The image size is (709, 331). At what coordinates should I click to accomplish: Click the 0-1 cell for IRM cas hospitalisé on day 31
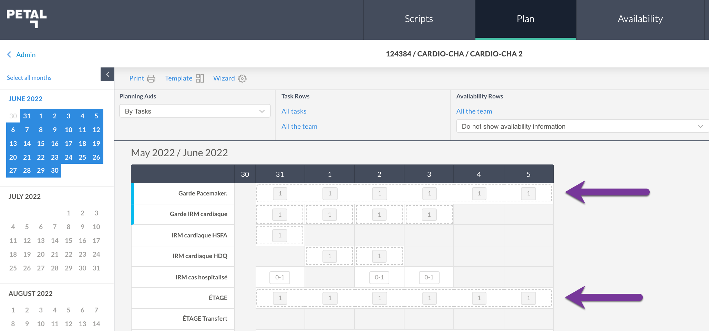280,277
